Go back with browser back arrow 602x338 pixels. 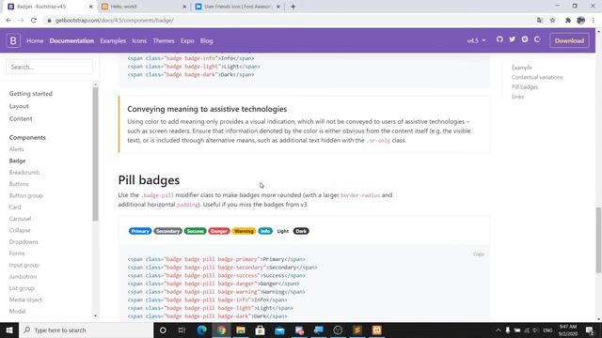pyautogui.click(x=8, y=21)
